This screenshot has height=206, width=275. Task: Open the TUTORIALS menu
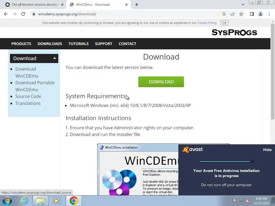point(78,44)
